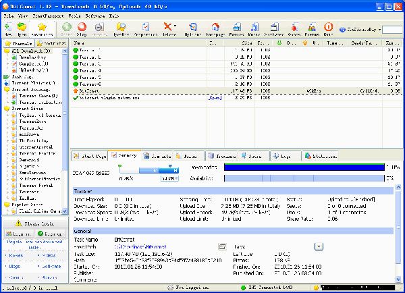The width and height of the screenshot is (405, 293).
Task: Click the Preview toolbar icon
Action: (99, 27)
